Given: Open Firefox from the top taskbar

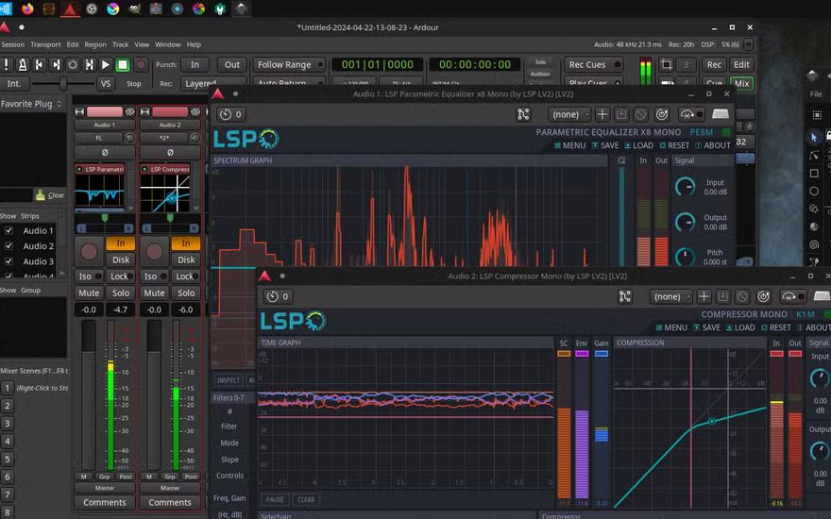Looking at the screenshot, I should [x=27, y=8].
